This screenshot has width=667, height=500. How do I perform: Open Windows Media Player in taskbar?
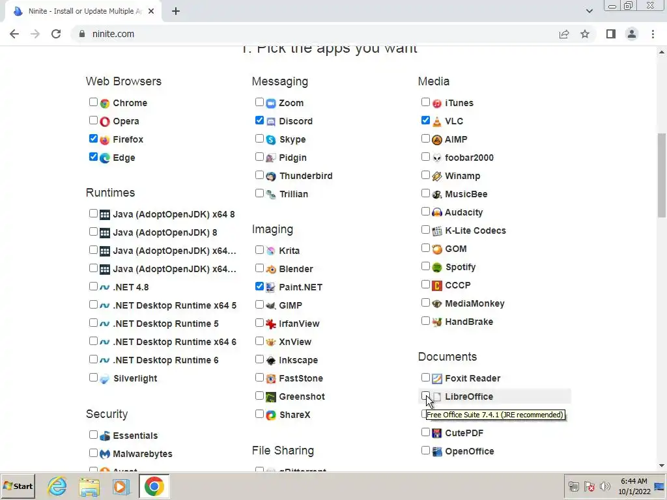[x=121, y=486]
